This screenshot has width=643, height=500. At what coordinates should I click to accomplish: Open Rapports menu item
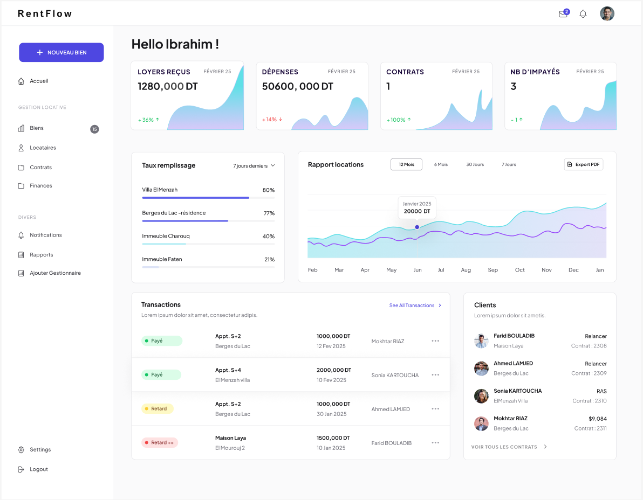point(42,255)
